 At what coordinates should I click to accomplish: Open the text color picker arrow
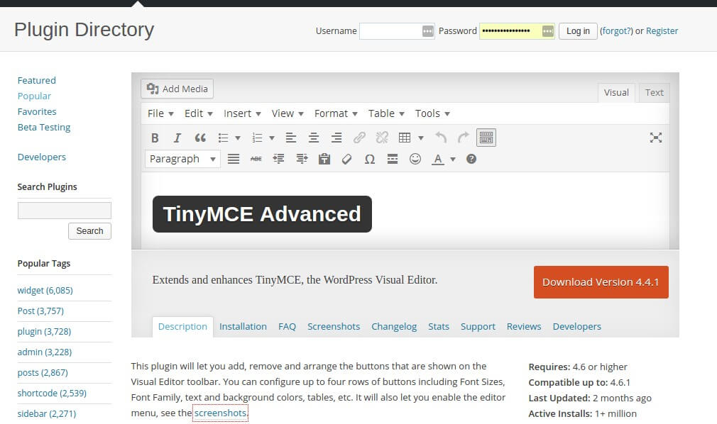pos(452,159)
